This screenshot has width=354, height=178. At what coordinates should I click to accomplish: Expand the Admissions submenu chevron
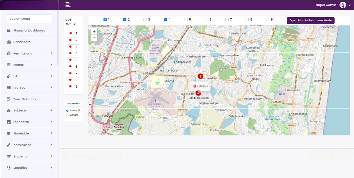(x=51, y=145)
